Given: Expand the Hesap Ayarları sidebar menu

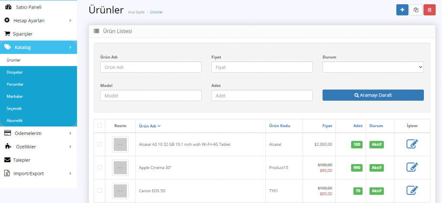Looking at the screenshot, I should click(x=38, y=20).
